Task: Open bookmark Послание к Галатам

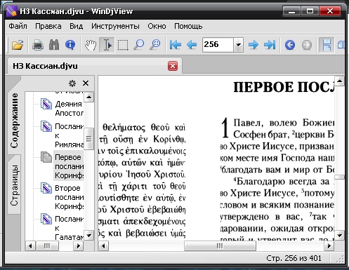Action: pos(69,228)
